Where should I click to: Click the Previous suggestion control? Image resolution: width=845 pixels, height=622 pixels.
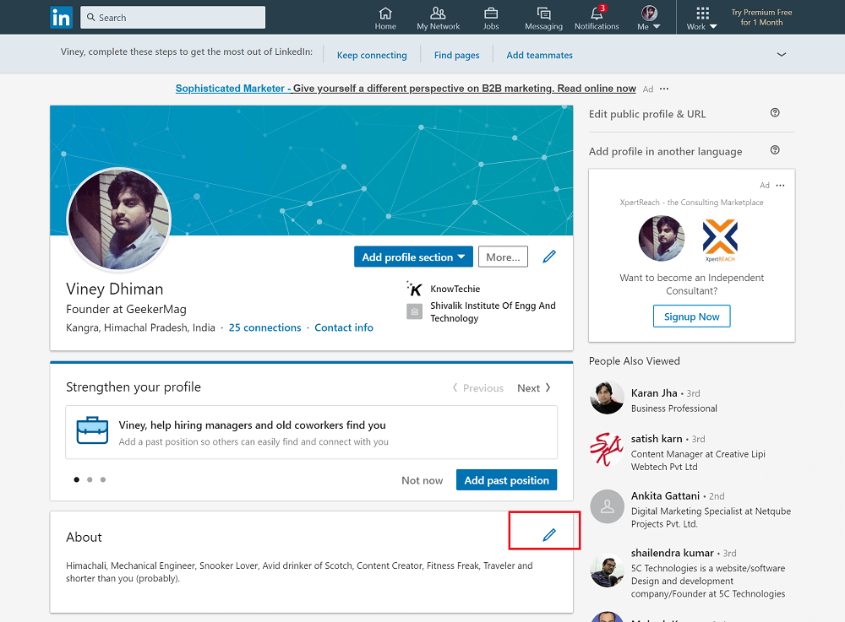(x=477, y=388)
